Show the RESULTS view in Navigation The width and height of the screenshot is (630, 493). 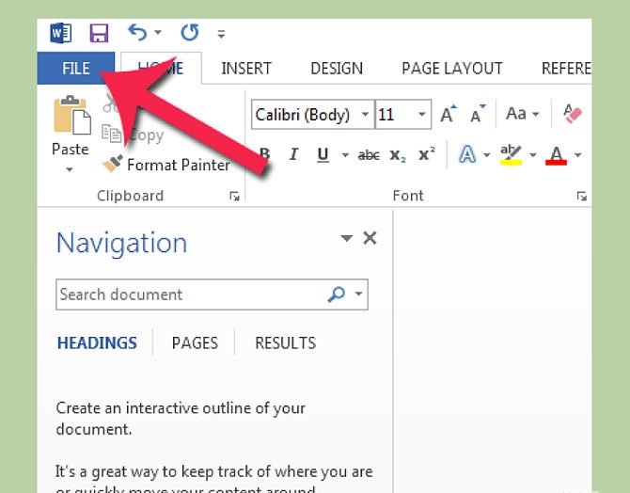pyautogui.click(x=285, y=343)
